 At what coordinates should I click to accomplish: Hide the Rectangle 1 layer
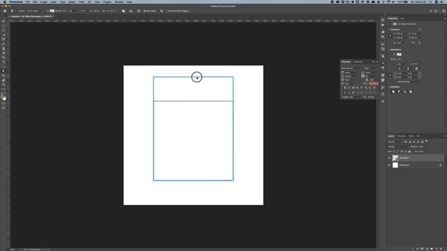390,158
